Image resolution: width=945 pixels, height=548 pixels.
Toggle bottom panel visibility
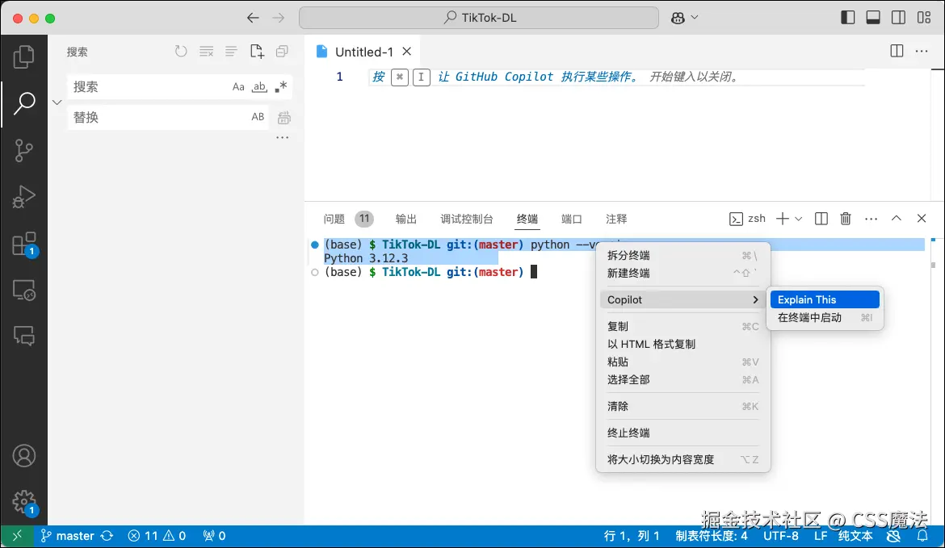[873, 18]
